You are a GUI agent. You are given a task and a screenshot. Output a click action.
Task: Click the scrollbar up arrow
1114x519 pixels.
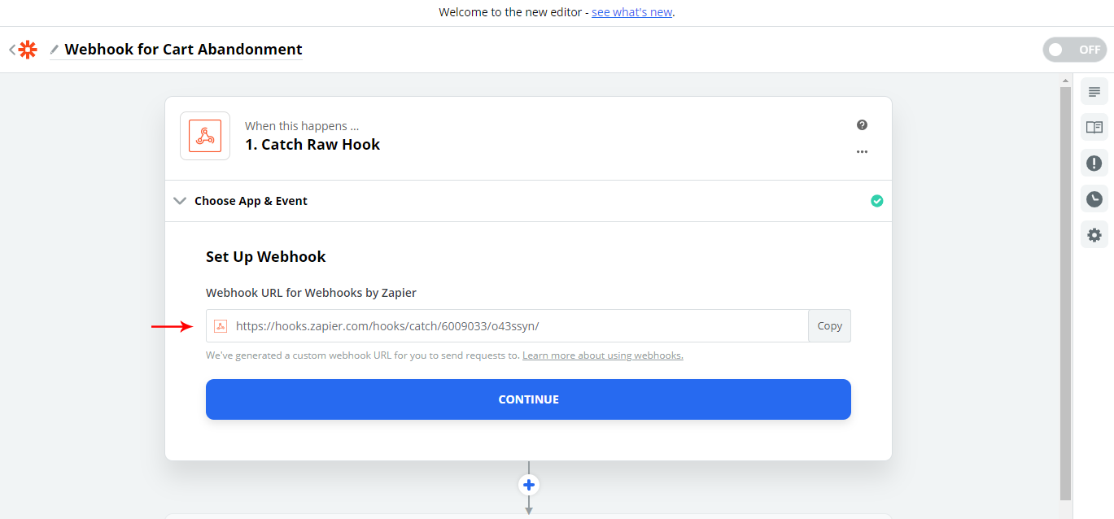[x=1065, y=81]
